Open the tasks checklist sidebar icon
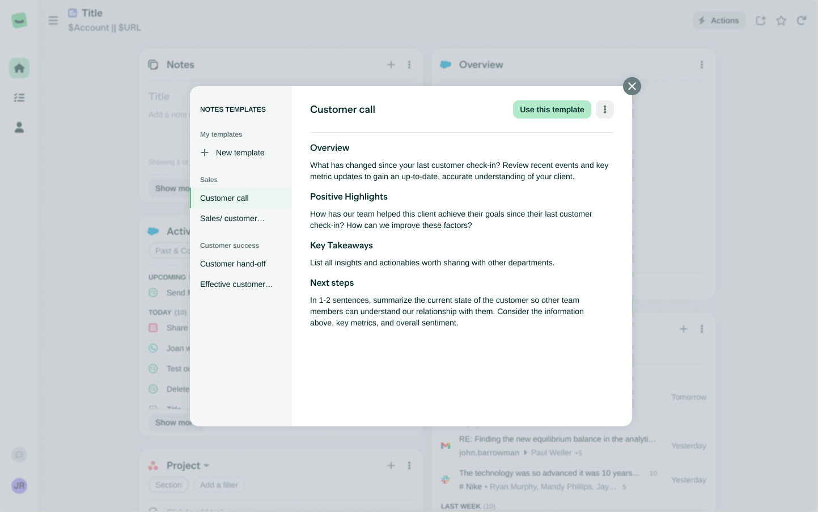The image size is (818, 512). pos(19,98)
